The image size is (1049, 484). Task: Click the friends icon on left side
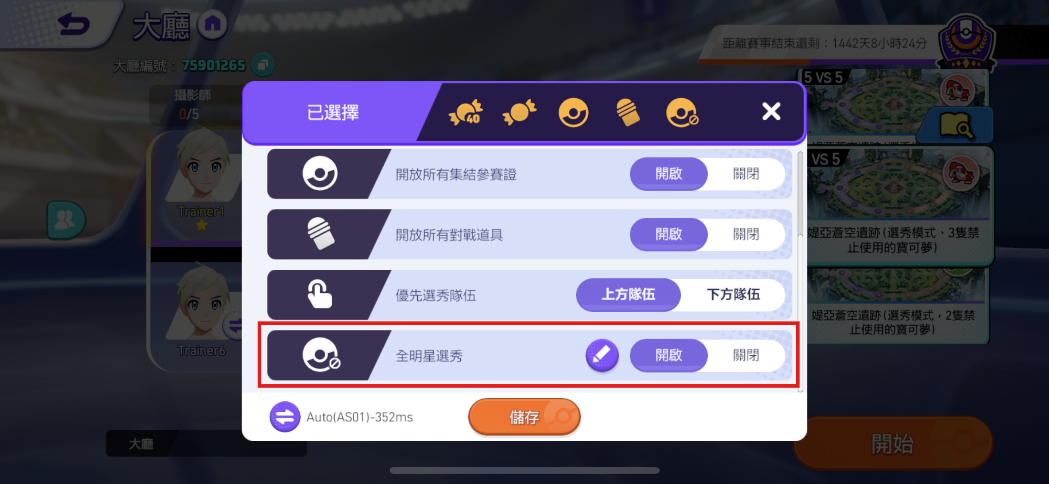click(x=65, y=220)
